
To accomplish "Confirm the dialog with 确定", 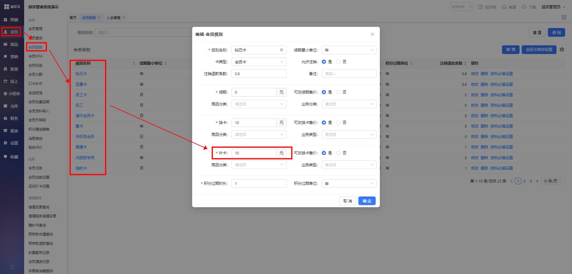I will tap(367, 201).
